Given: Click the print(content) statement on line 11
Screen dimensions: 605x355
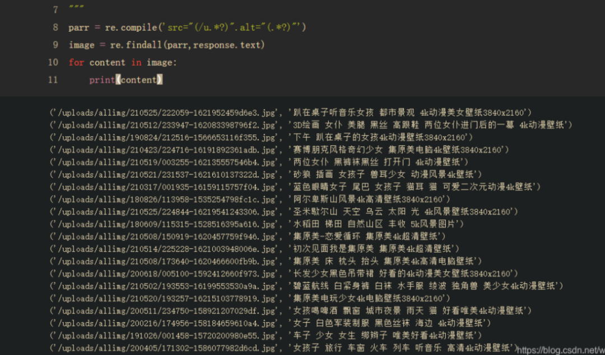Looking at the screenshot, I should pos(126,80).
